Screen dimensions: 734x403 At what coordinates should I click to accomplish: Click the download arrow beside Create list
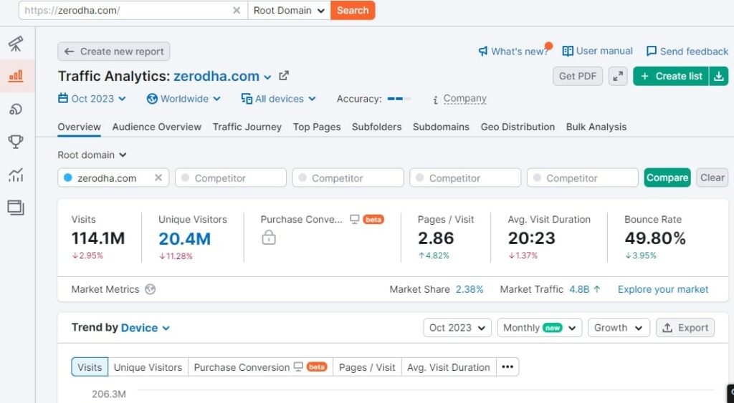tap(719, 76)
